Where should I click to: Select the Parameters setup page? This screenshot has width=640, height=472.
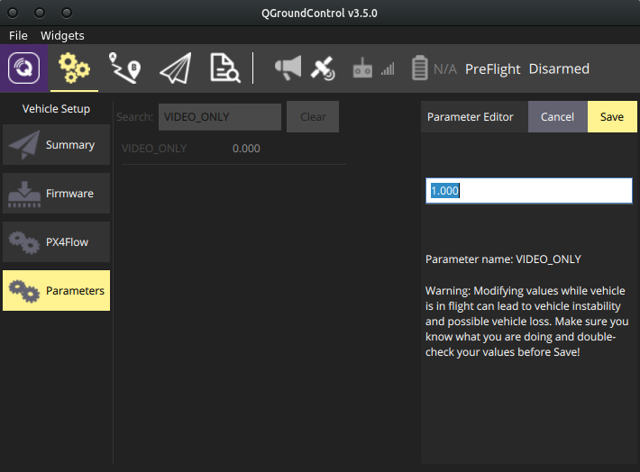coord(56,290)
